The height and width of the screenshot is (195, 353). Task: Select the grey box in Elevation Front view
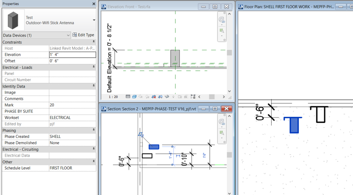point(175,58)
